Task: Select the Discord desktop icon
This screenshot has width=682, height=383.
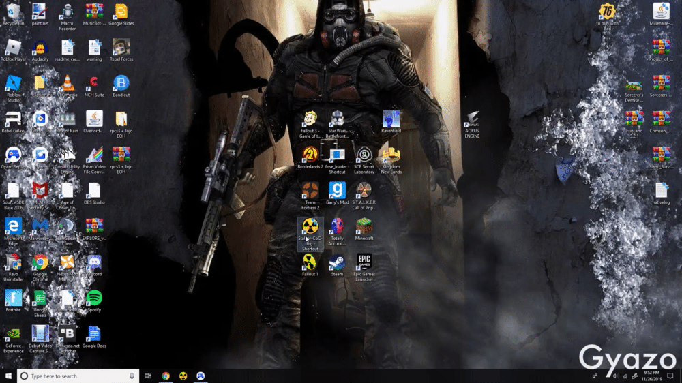Action: coord(94,265)
